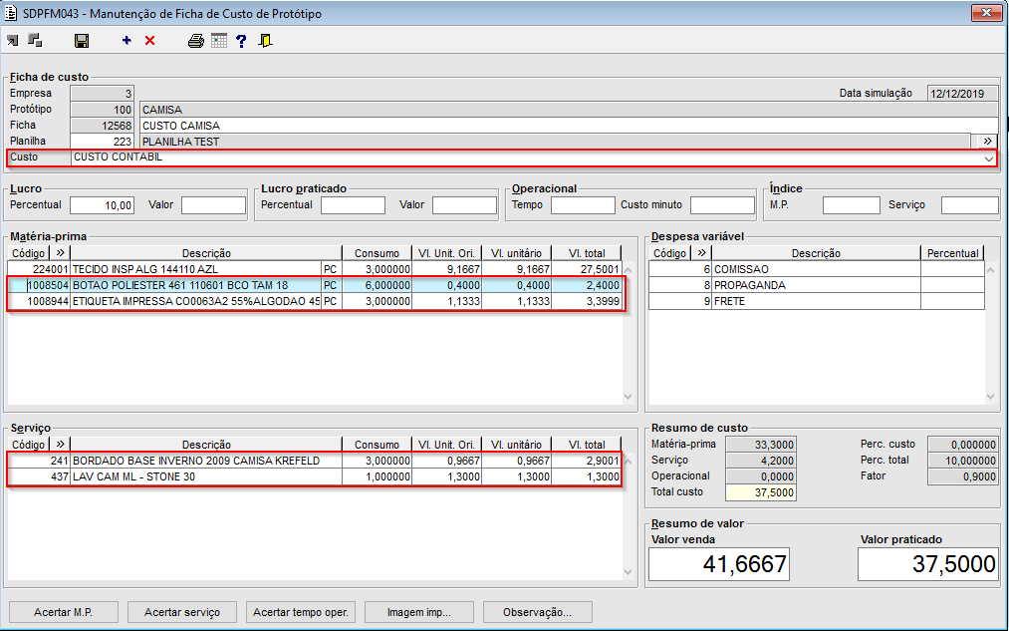The width and height of the screenshot is (1009, 631).
Task: Delete the record with the red X icon
Action: [x=150, y=41]
